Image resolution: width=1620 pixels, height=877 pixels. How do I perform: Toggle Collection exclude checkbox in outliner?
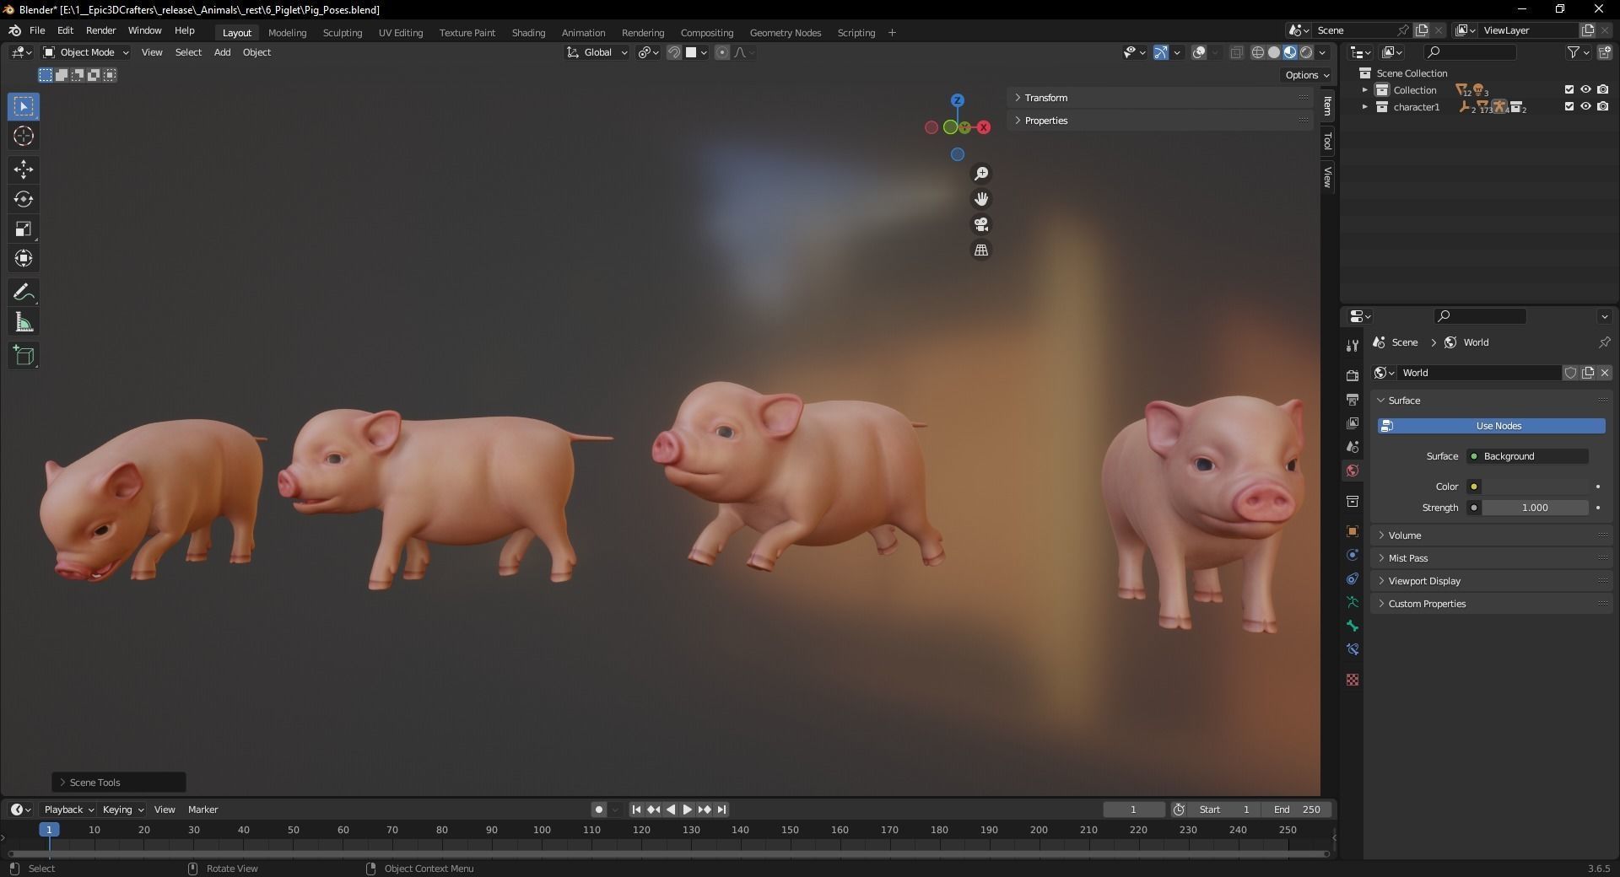(x=1569, y=89)
